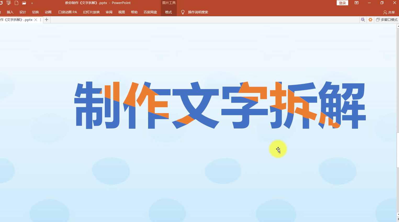Switch to the 切换 ribbon tab
Image resolution: width=399 pixels, height=222 pixels.
[x=35, y=12]
